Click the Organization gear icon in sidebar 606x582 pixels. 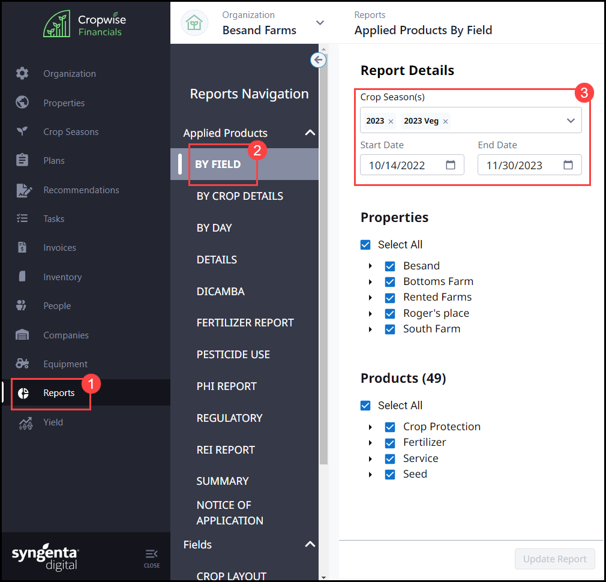[x=22, y=73]
